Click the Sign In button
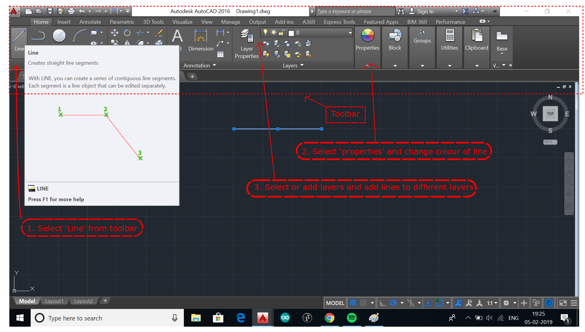585x332 pixels. 425,11
